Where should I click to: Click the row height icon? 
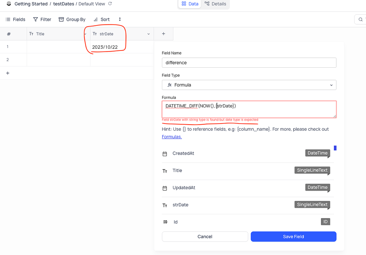pos(120,19)
